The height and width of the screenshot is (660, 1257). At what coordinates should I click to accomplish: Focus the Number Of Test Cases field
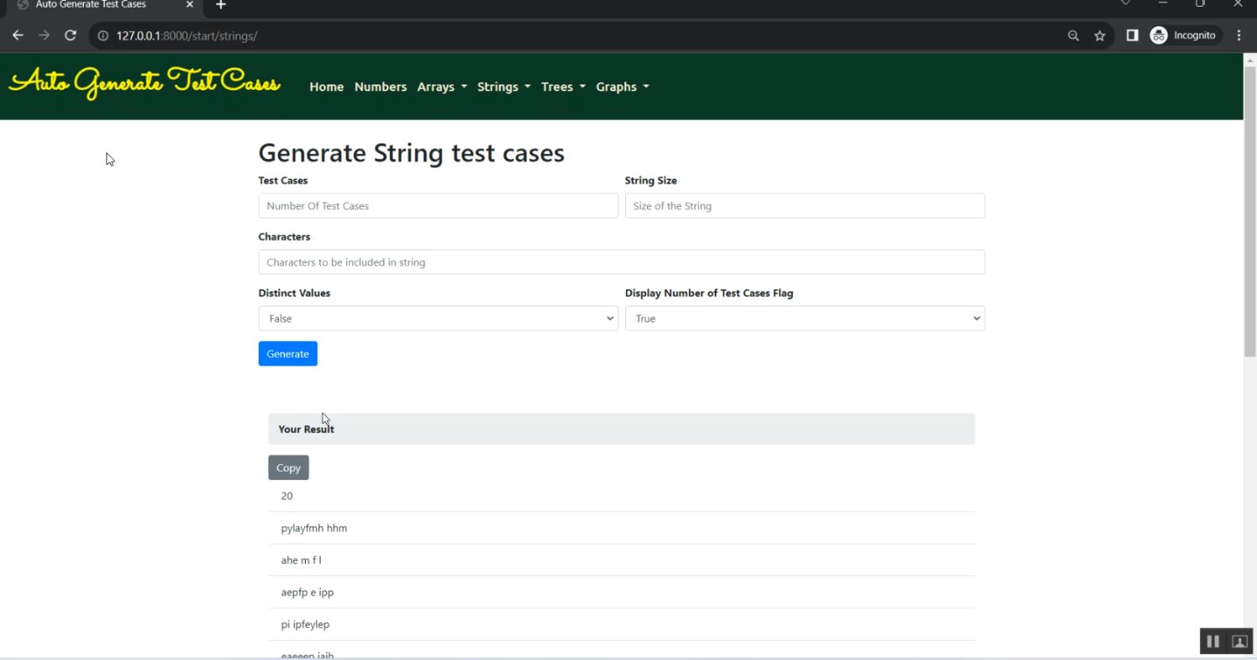(437, 206)
